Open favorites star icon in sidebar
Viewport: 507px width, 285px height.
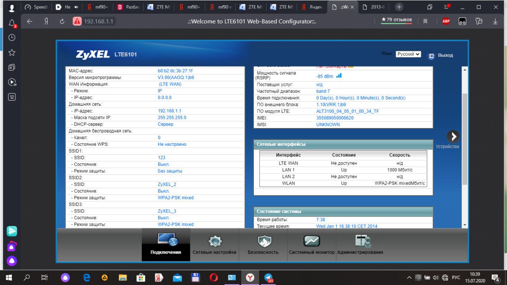(x=12, y=52)
